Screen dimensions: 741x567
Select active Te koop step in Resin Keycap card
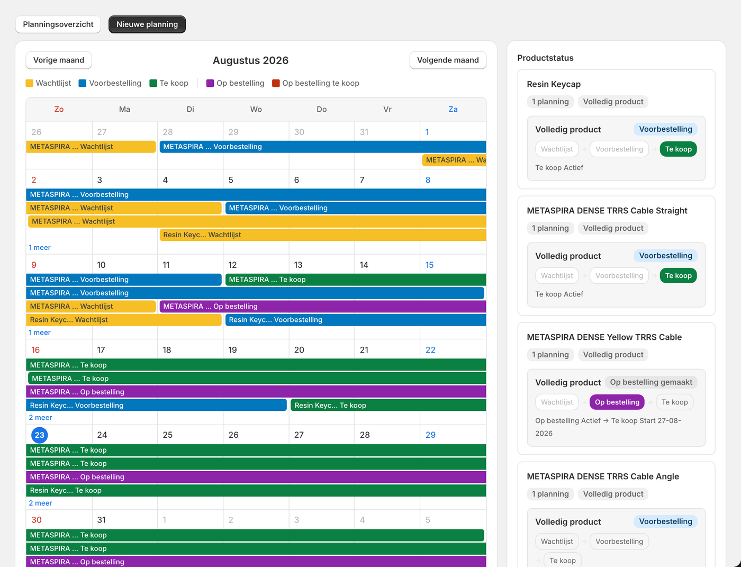tap(679, 149)
